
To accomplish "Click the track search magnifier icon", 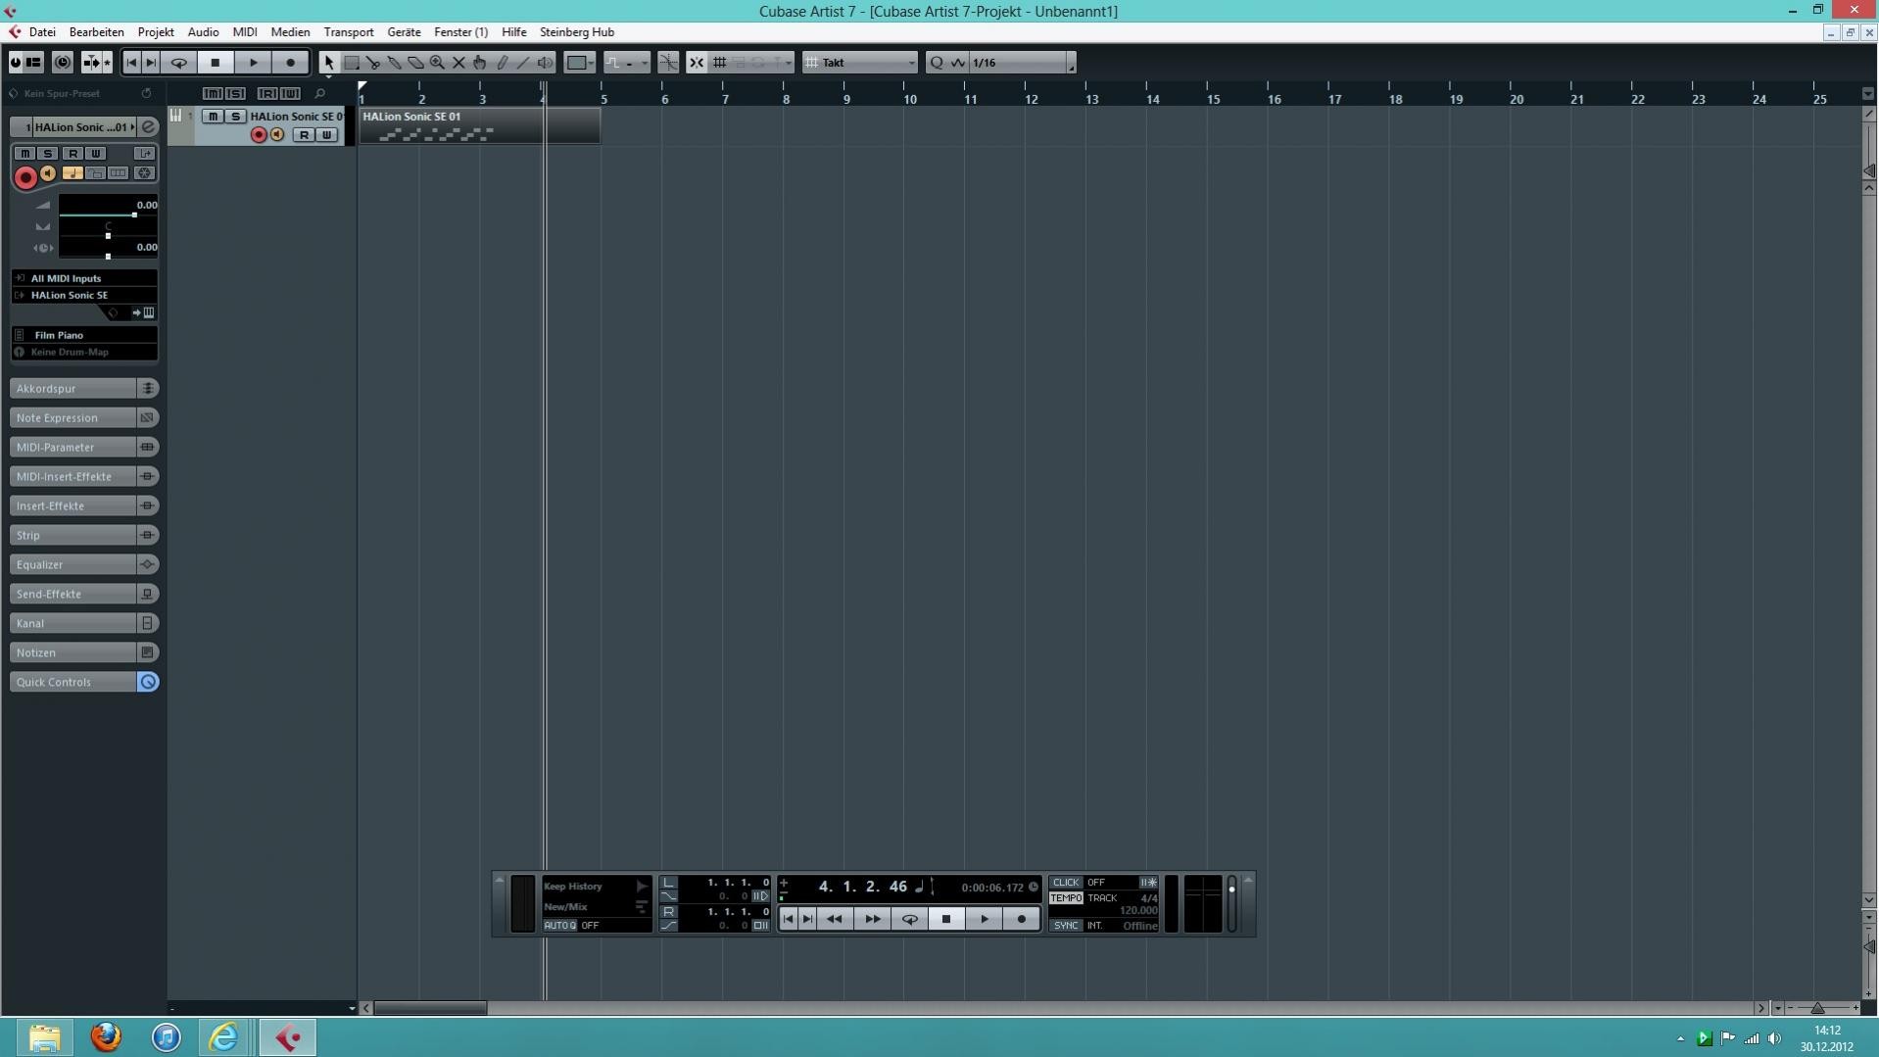I will click(319, 94).
